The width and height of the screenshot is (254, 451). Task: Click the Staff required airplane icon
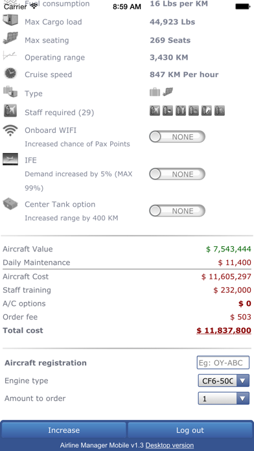(x=10, y=111)
